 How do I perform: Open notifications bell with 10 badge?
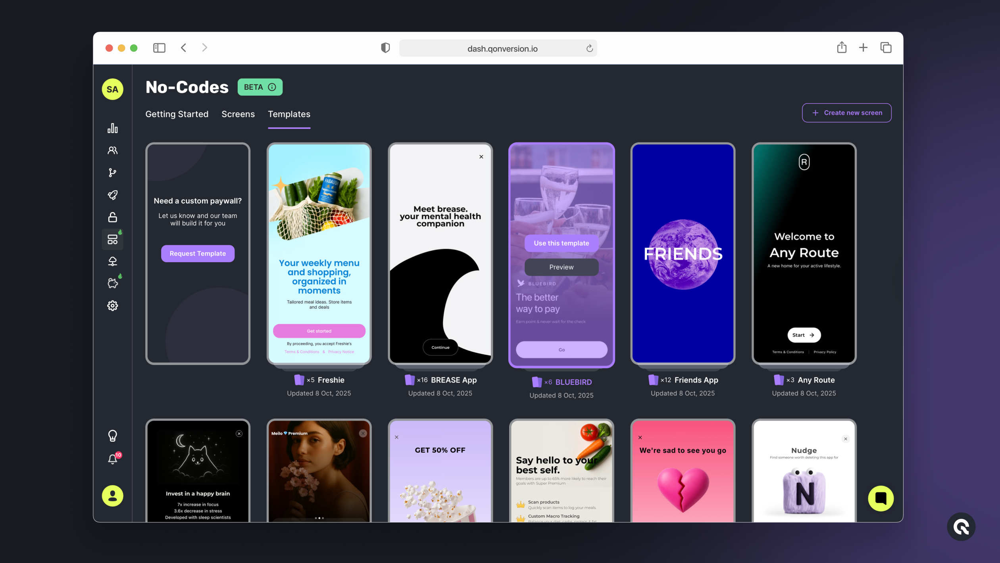pyautogui.click(x=112, y=459)
